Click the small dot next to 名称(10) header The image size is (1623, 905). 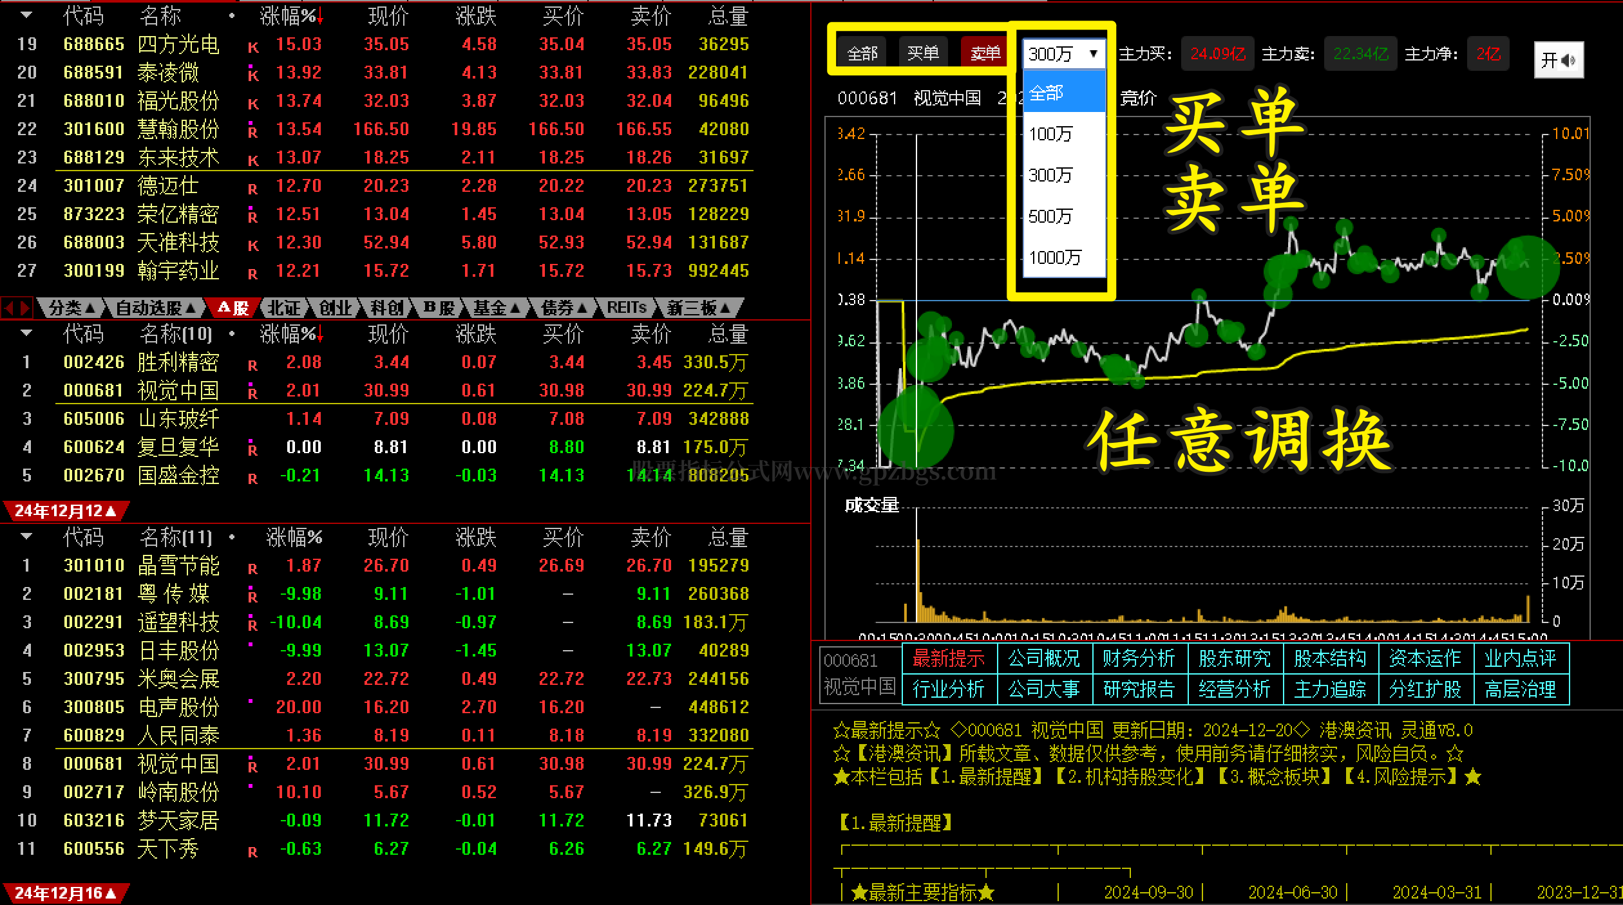point(232,334)
